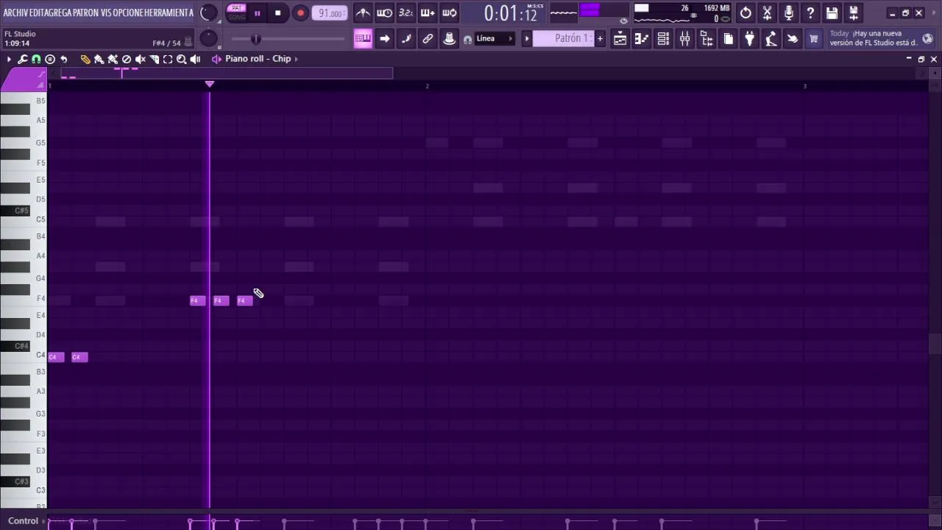Image resolution: width=942 pixels, height=530 pixels.
Task: Toggle the record button
Action: [x=300, y=13]
